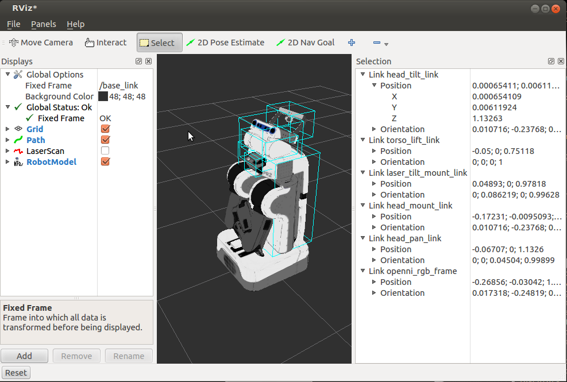
Task: Uncheck the RobotModel display checkbox
Action: point(105,162)
